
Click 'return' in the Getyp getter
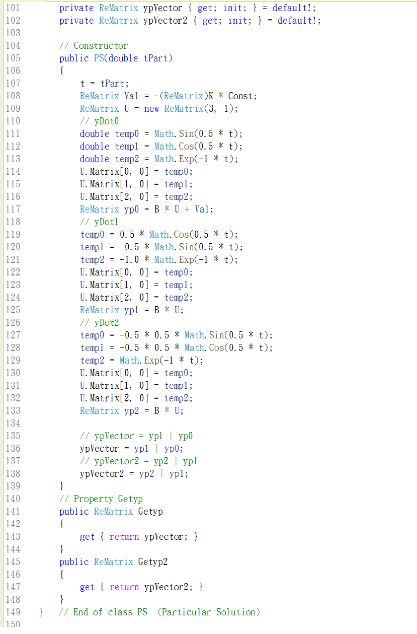[124, 537]
